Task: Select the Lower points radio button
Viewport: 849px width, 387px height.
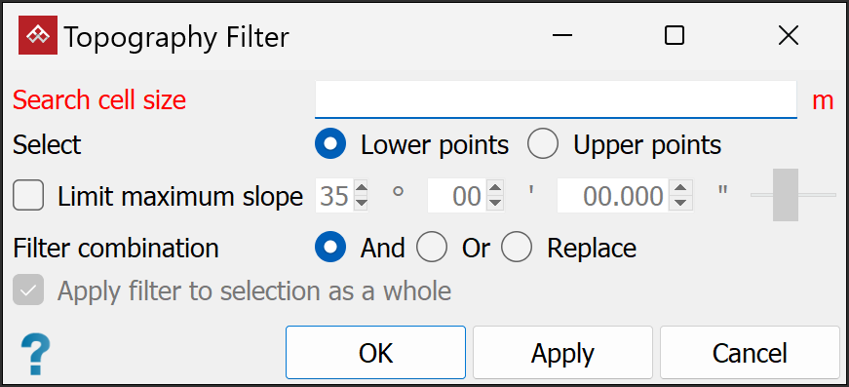Action: click(330, 144)
